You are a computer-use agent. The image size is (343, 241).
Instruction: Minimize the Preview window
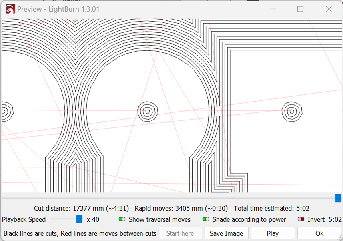273,9
